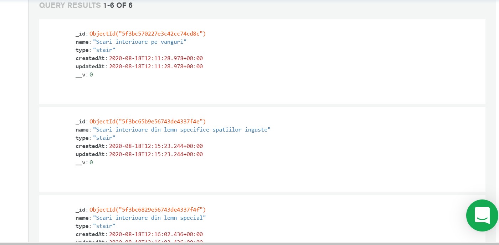The height and width of the screenshot is (245, 499).
Task: Click createdAt timestamp 2020-08-18T12:15:23.244
Action: tap(156, 146)
